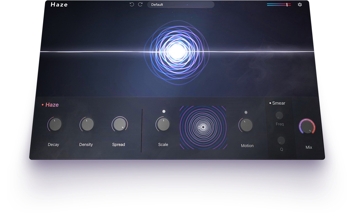Image resolution: width=354 pixels, height=219 pixels.
Task: Click the Smear Freq knob
Action: coord(279,115)
